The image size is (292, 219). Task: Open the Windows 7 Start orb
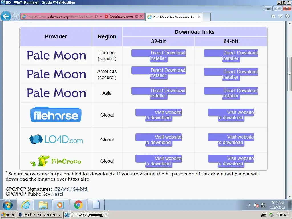(8, 205)
